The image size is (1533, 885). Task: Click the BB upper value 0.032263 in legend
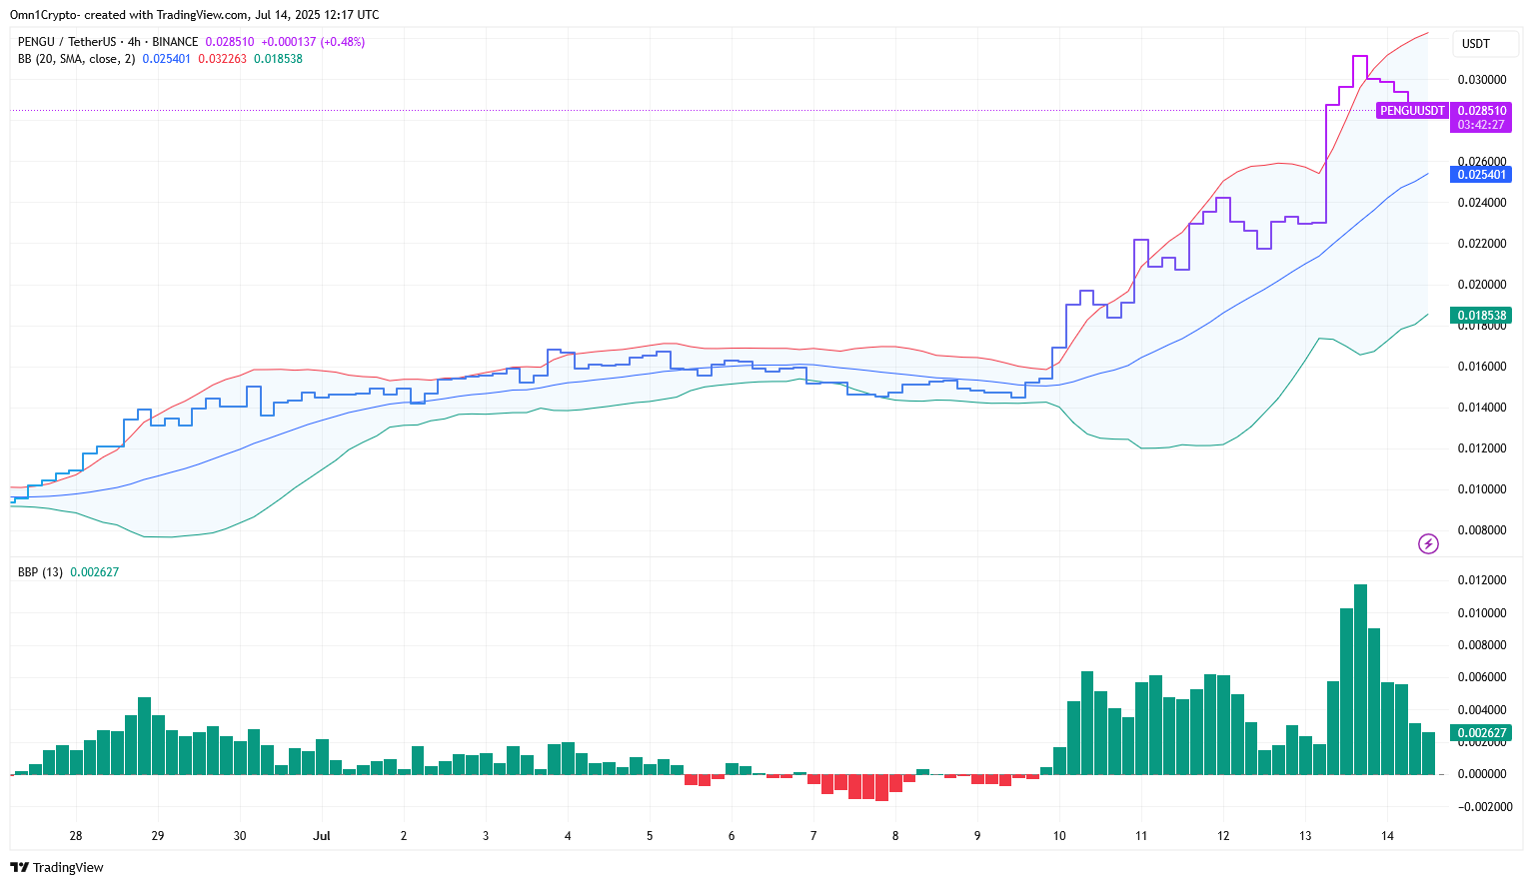(222, 59)
